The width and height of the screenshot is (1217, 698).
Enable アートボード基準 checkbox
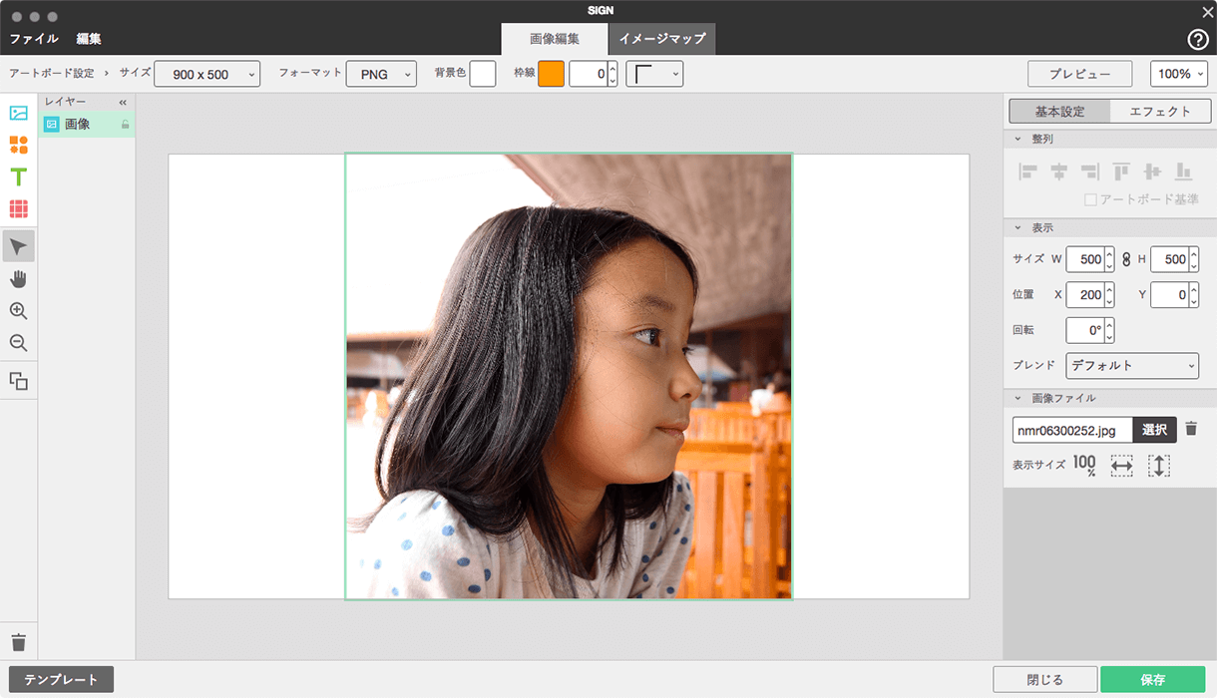(x=1090, y=199)
